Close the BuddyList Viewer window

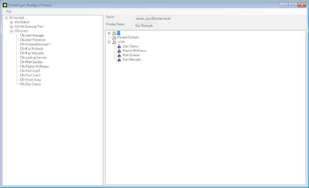coord(302,5)
